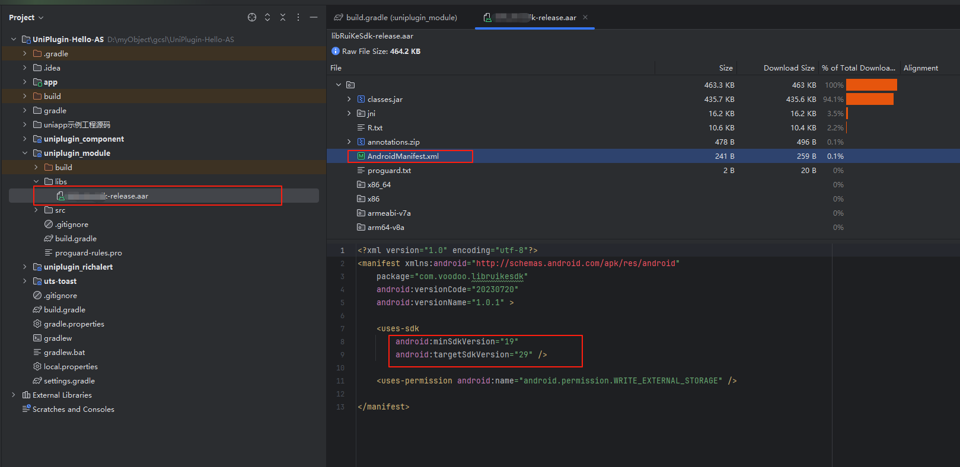Click the AndroidManifest.xml manifest icon
The image size is (960, 467).
(x=361, y=156)
